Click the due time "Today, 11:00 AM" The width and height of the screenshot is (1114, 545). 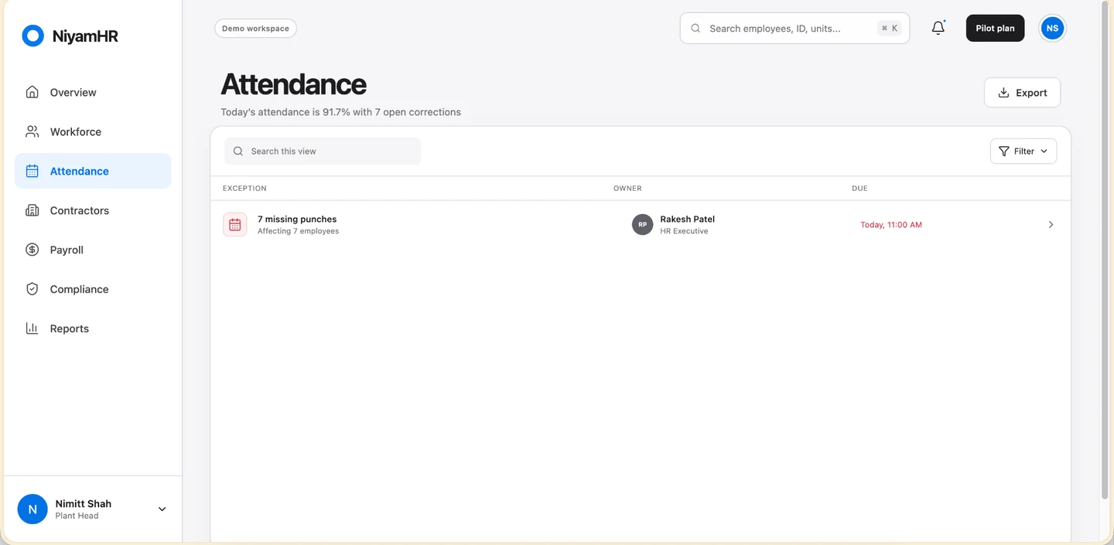891,225
